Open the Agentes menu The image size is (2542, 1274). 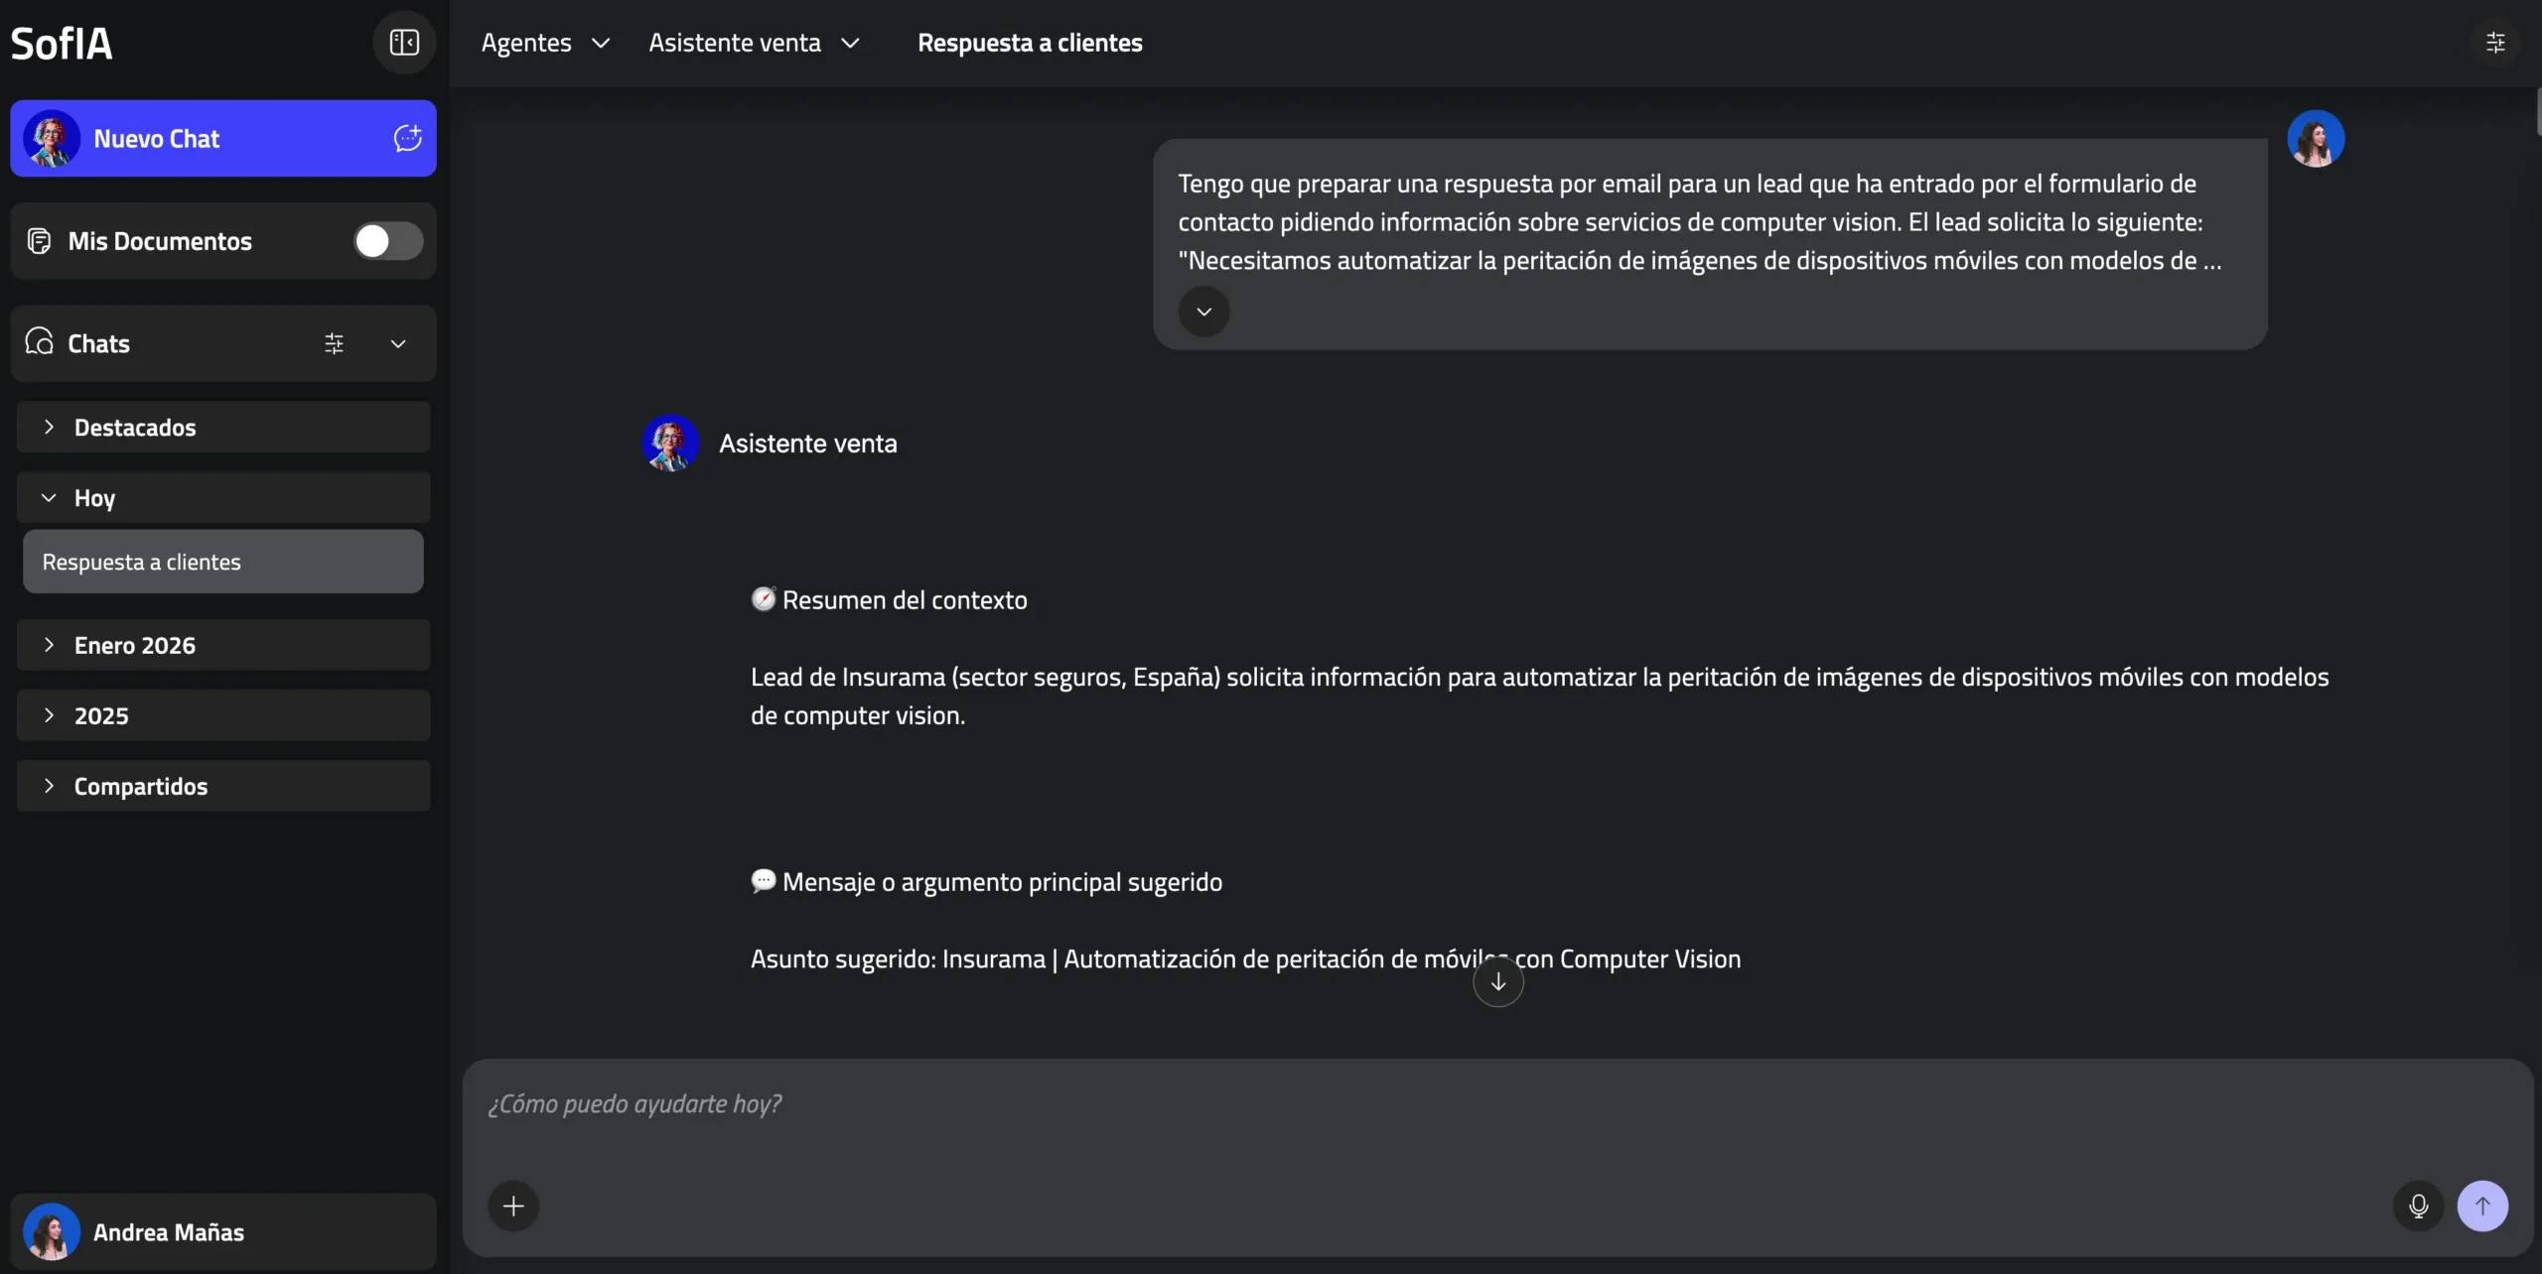pos(544,43)
